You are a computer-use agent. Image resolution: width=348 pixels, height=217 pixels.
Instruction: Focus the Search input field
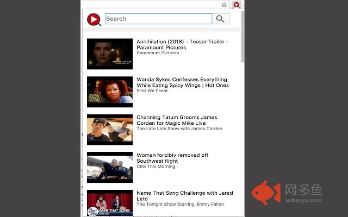click(159, 18)
